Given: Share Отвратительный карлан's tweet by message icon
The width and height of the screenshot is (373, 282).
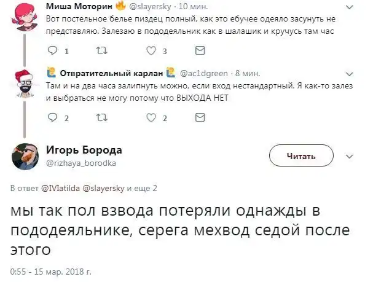Looking at the screenshot, I should tap(198, 119).
